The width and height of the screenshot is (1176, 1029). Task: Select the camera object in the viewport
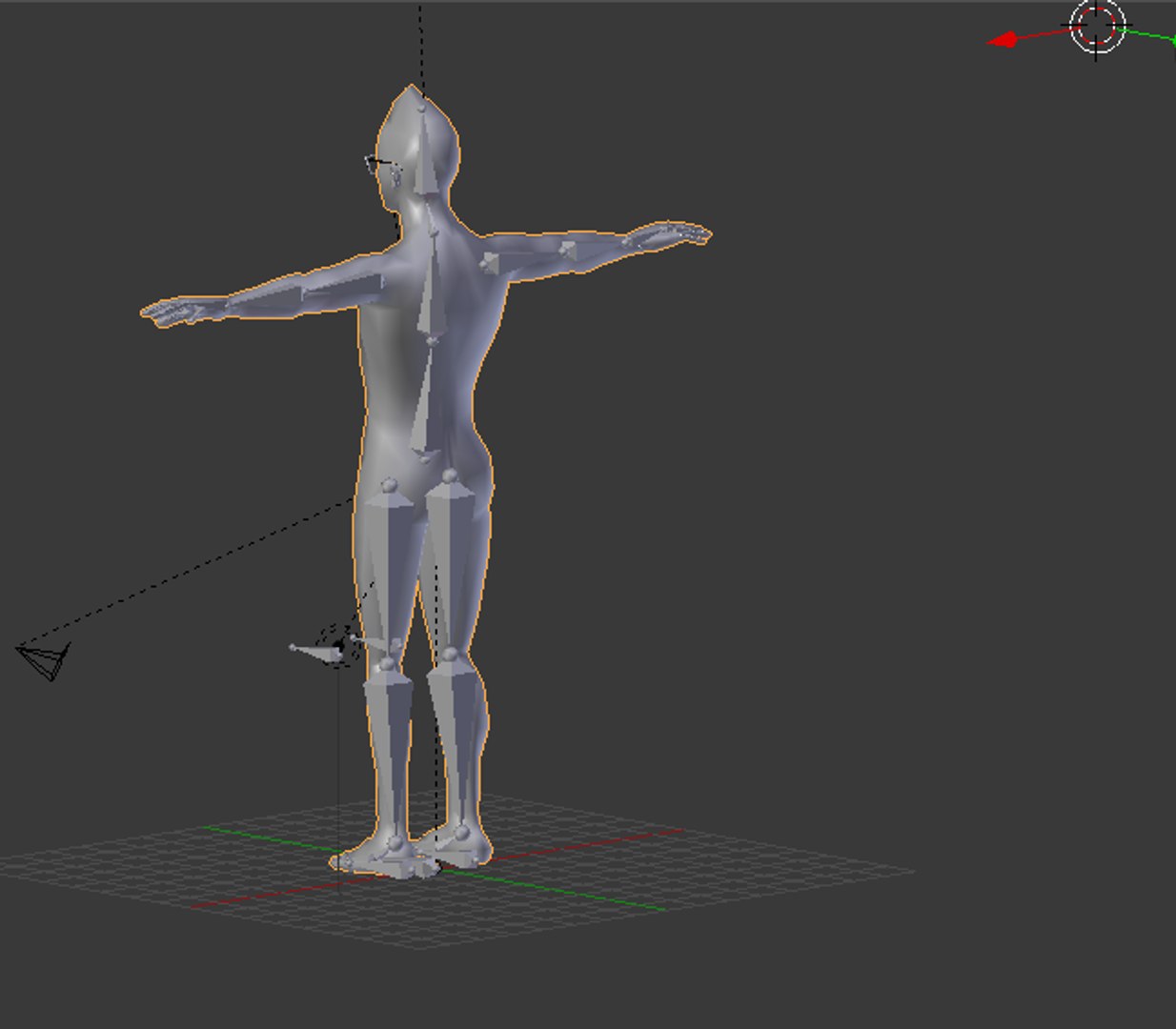click(44, 660)
